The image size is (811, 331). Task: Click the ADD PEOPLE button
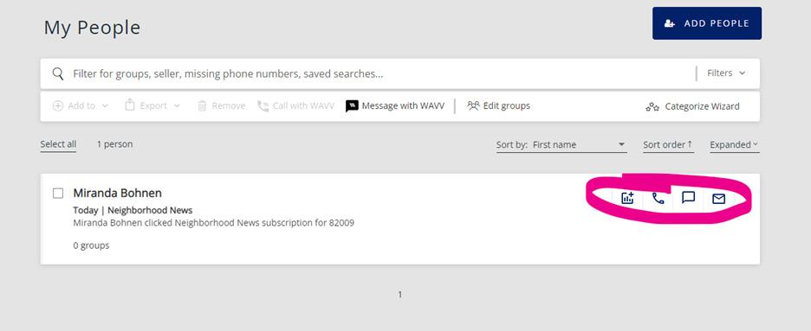[x=706, y=23]
